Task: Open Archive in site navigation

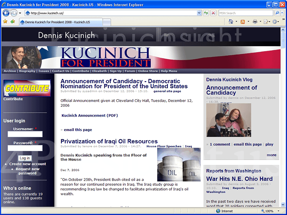Action: [x=10, y=71]
